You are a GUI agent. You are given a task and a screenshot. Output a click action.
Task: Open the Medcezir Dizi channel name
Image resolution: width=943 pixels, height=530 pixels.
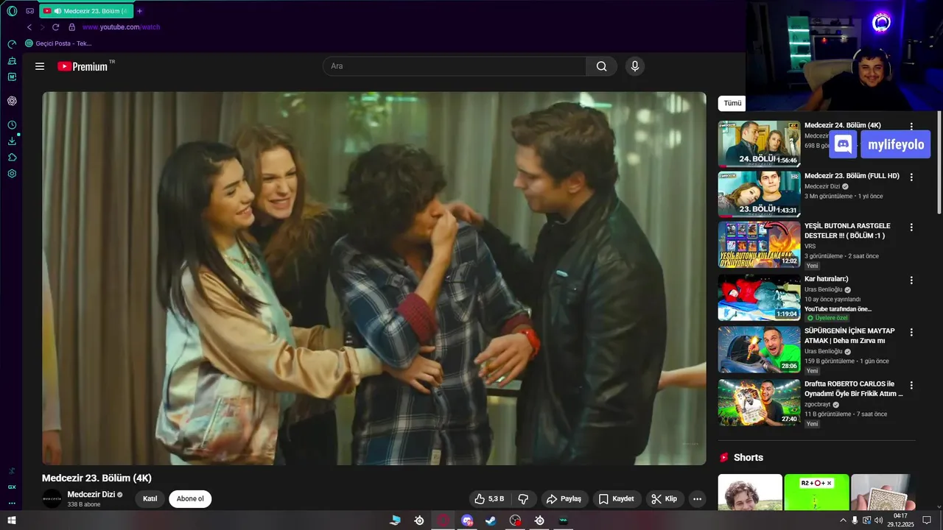click(91, 495)
